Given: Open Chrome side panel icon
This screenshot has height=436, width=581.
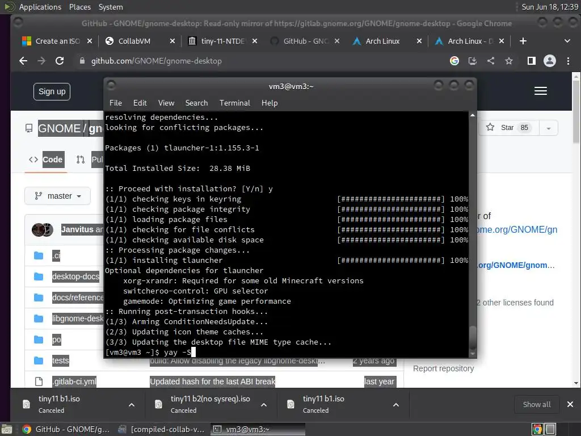Looking at the screenshot, I should [531, 61].
